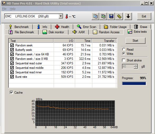Uncheck the Butterfly seek checkbox
The image size is (155, 134).
point(12,50)
